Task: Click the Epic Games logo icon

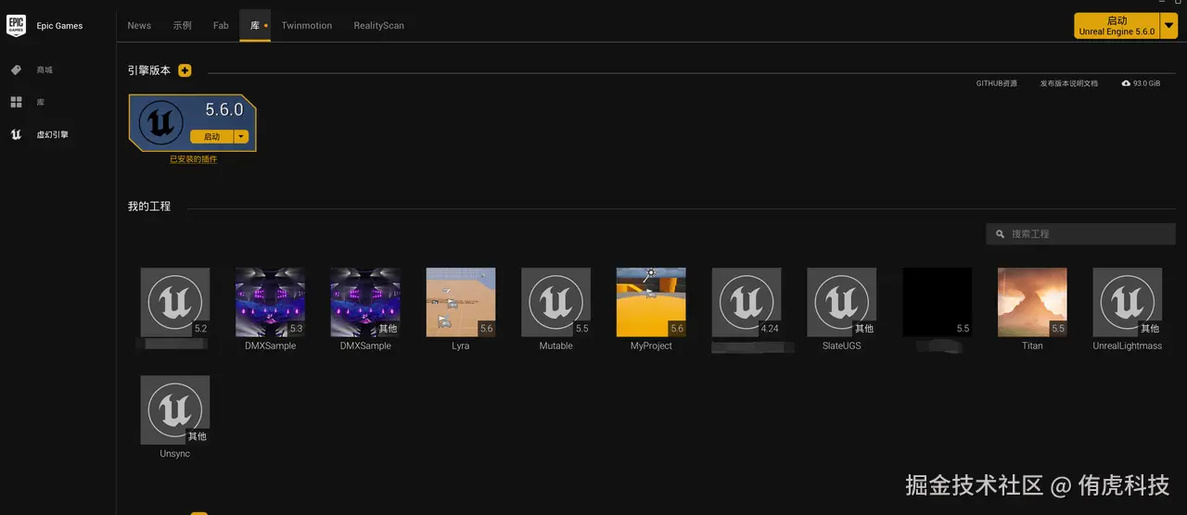Action: [16, 26]
